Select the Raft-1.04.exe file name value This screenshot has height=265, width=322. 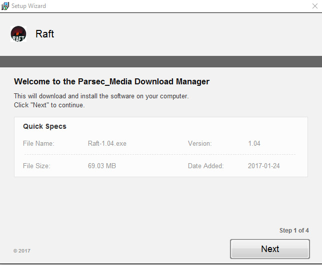[107, 143]
